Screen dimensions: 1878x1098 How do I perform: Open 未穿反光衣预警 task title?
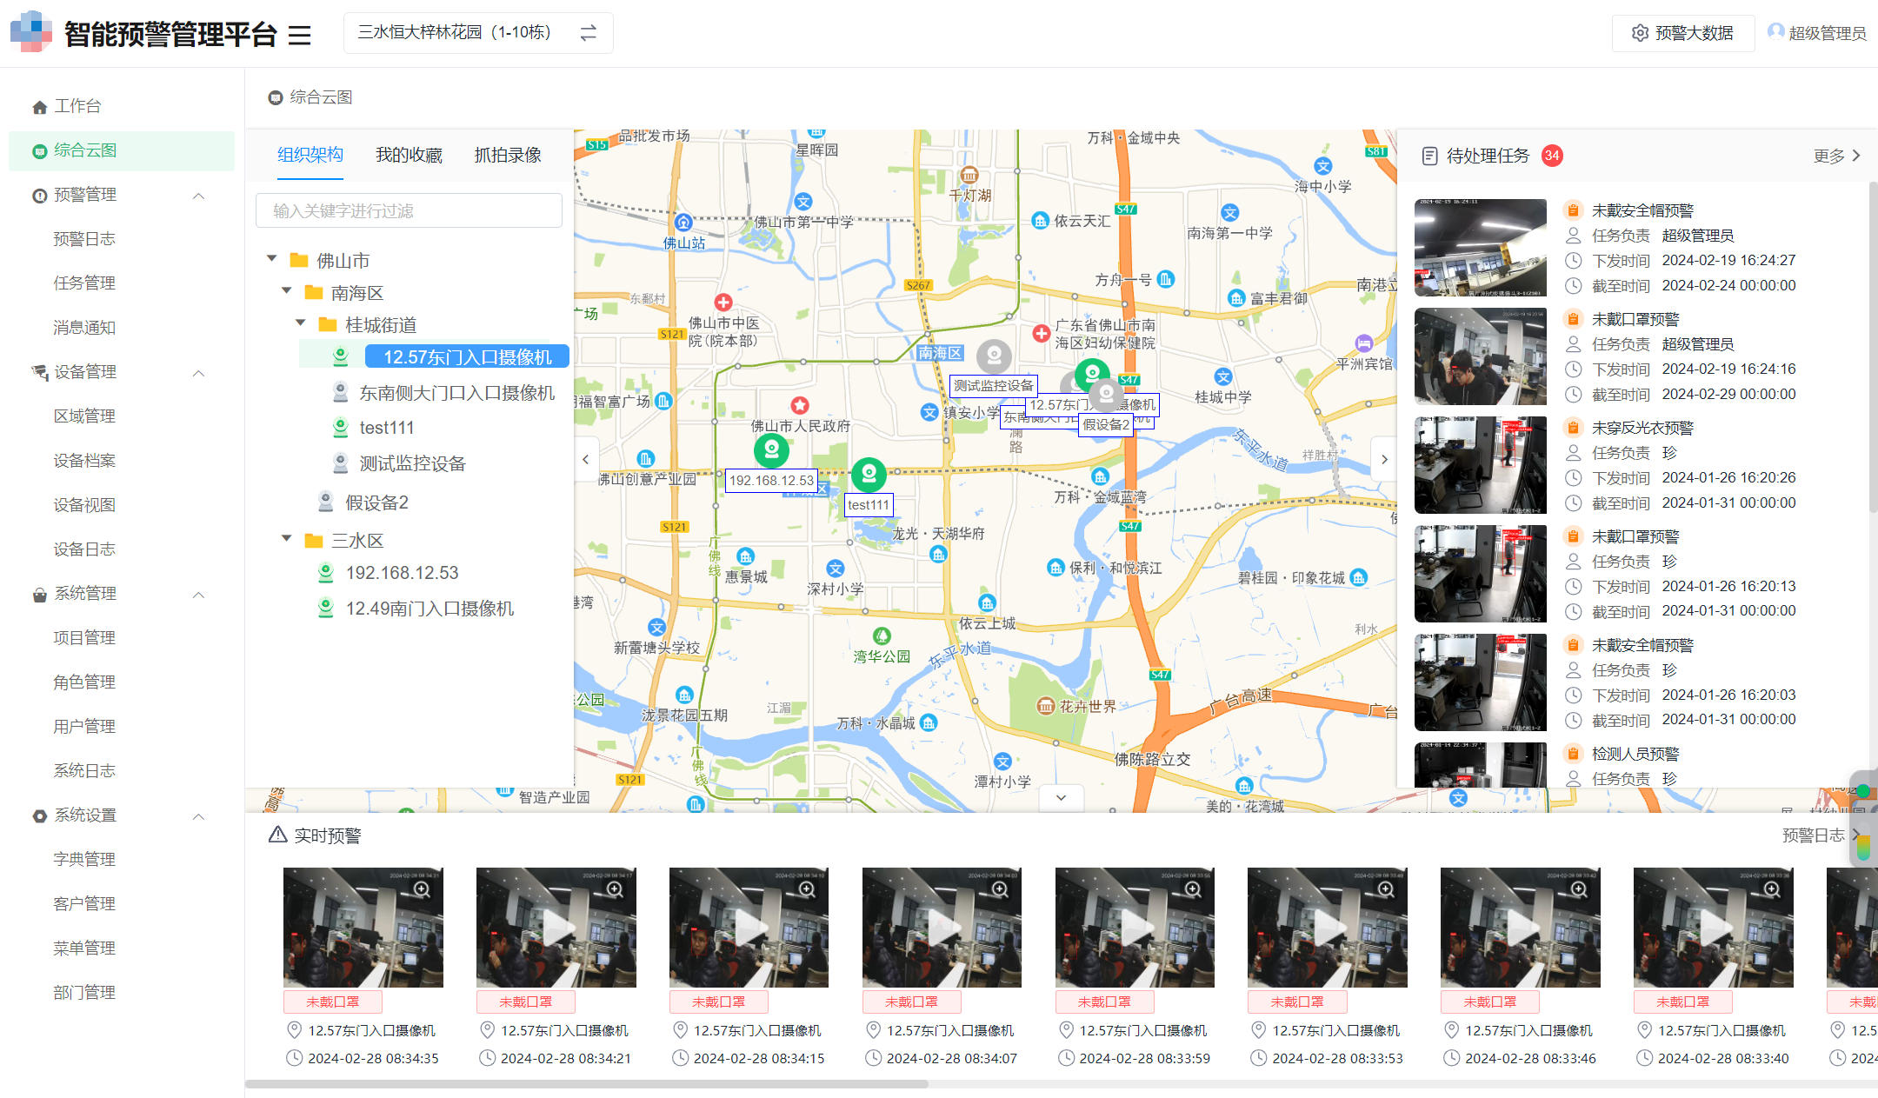pyautogui.click(x=1642, y=428)
